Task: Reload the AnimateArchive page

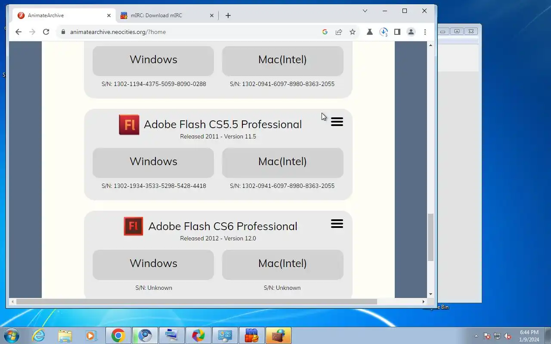Action: pyautogui.click(x=46, y=32)
